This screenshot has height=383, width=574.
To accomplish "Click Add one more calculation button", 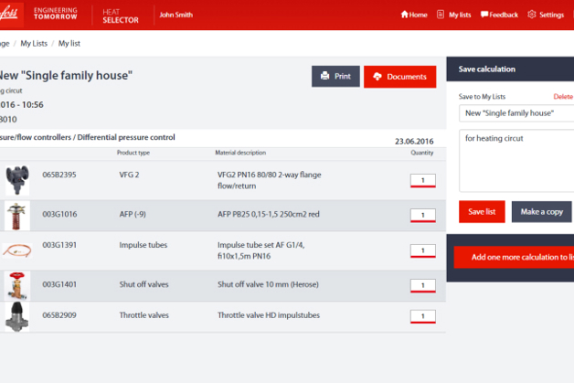I will 515,257.
